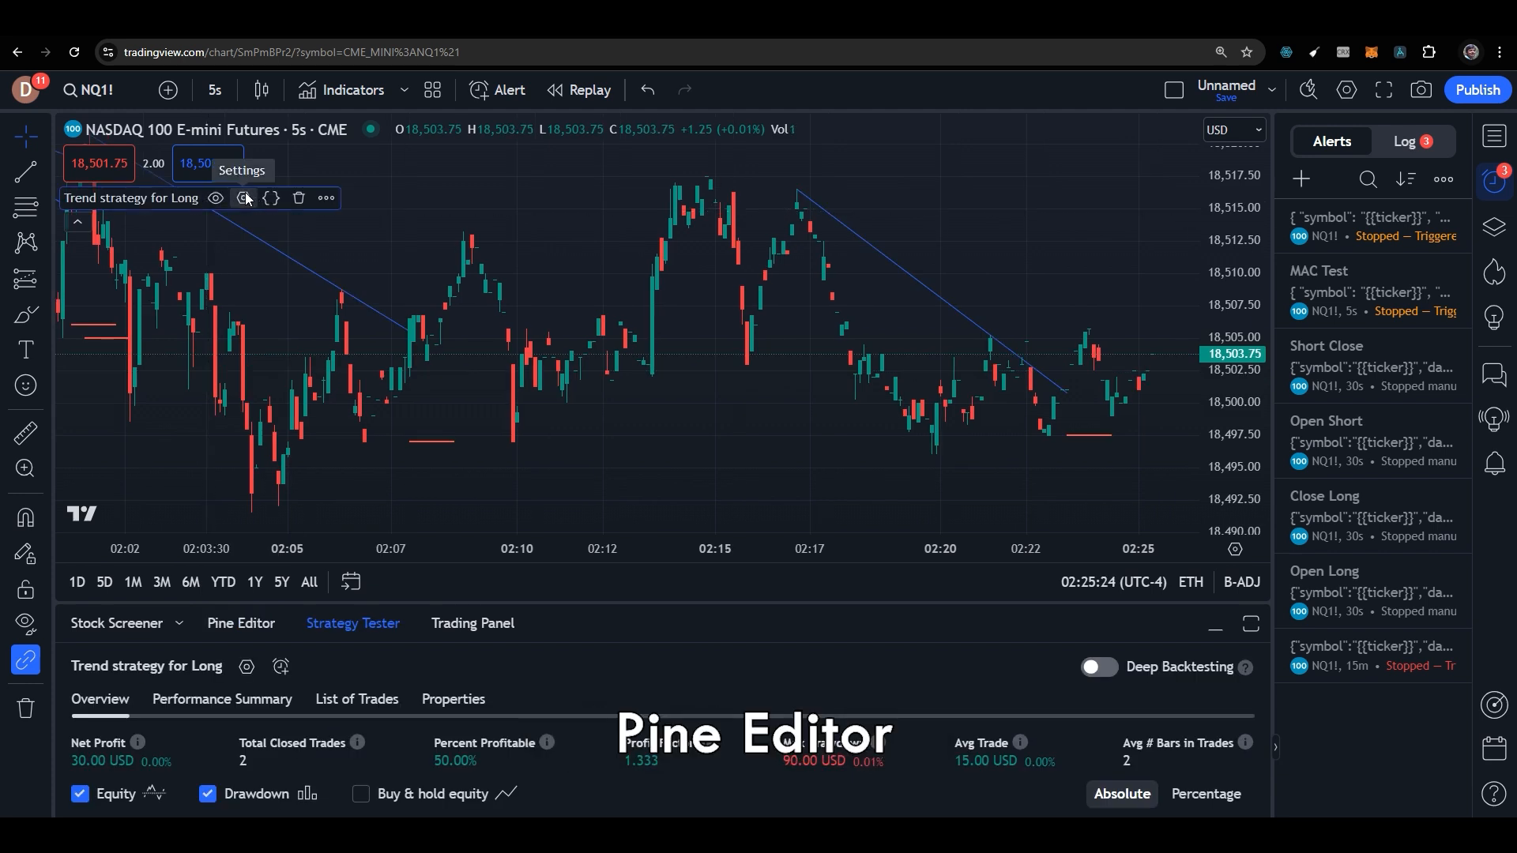The height and width of the screenshot is (853, 1517).
Task: Enter fullscreen mode
Action: coord(1383,90)
